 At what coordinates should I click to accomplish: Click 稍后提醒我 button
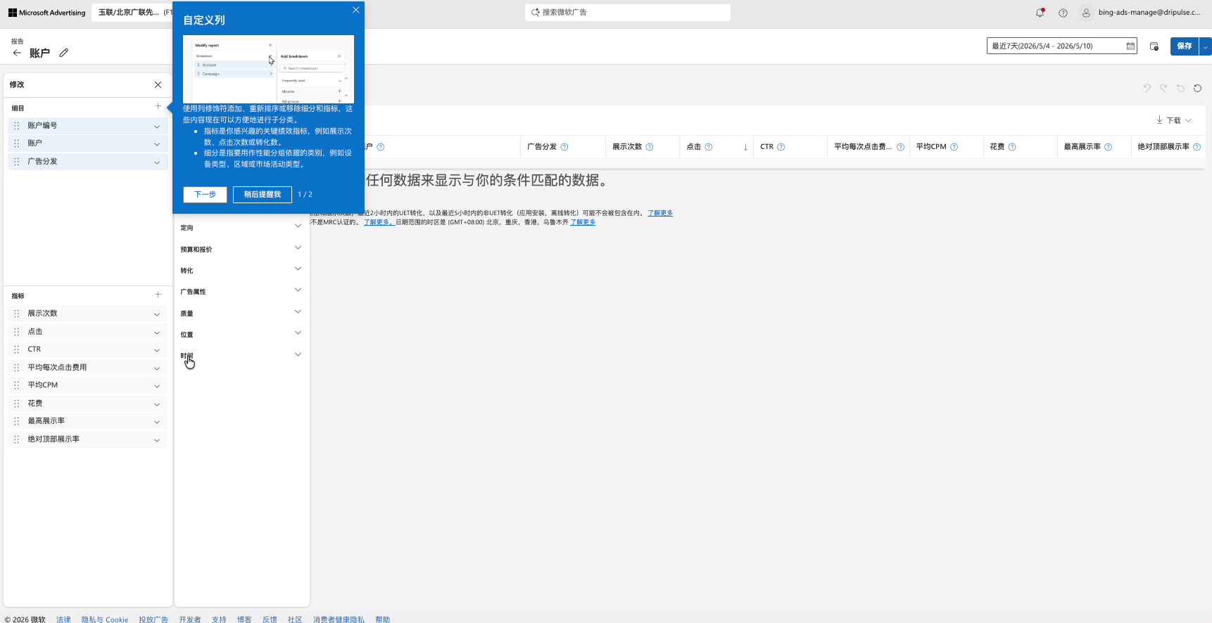263,195
